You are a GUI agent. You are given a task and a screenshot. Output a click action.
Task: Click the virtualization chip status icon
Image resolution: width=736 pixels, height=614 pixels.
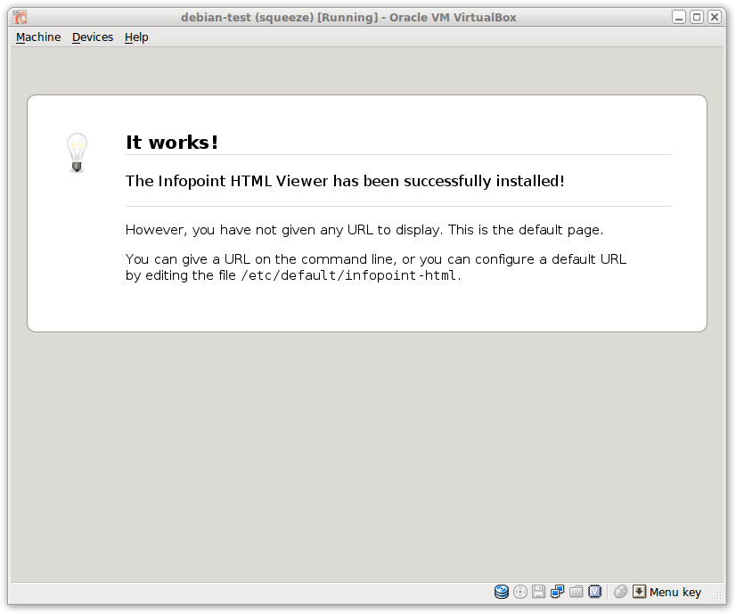pos(595,592)
